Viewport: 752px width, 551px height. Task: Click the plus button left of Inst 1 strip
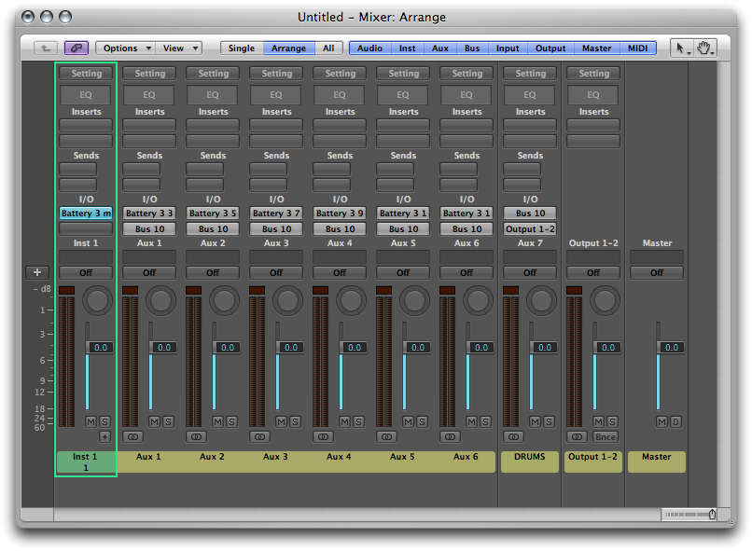pos(37,273)
